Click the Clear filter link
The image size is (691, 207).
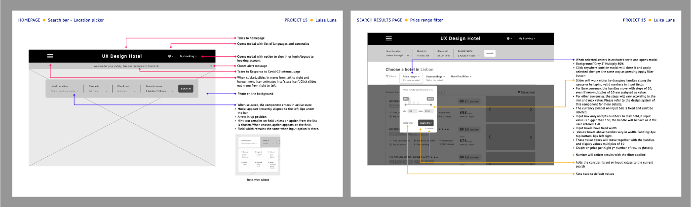408,123
